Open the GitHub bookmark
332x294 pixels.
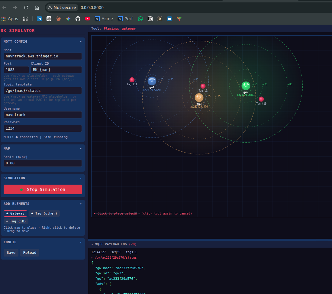[x=78, y=19]
